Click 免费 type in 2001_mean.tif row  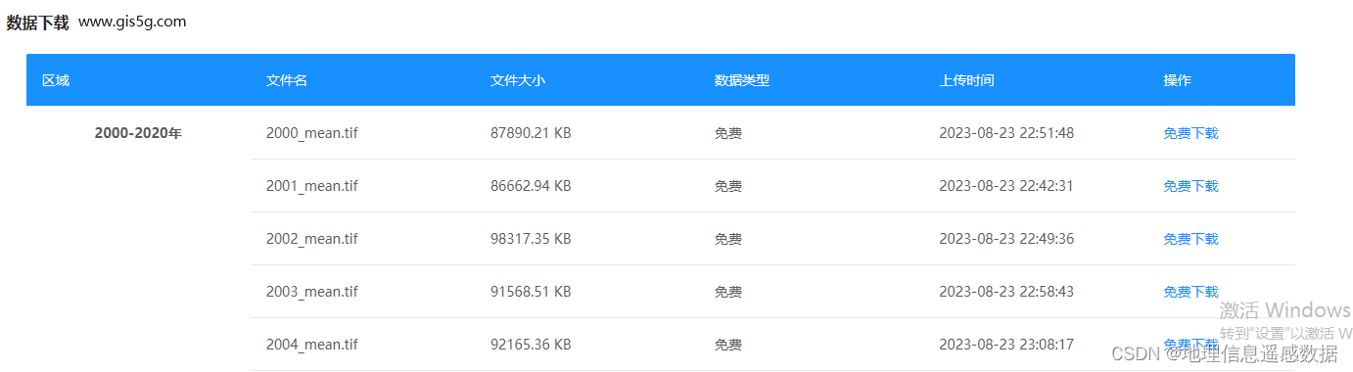pyautogui.click(x=728, y=186)
